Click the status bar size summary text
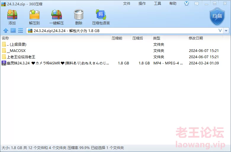This screenshot has width=231, height=152. point(63,148)
